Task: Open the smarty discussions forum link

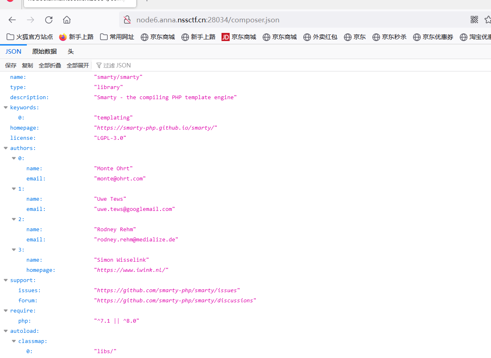Action: pos(175,301)
